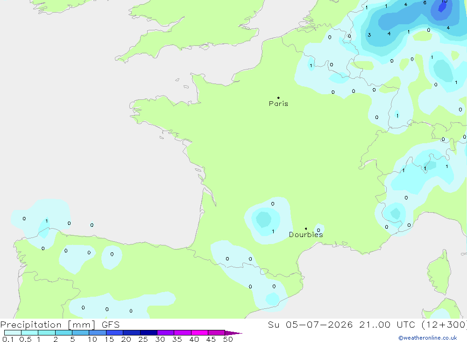Click the GFS model label

[111, 325]
